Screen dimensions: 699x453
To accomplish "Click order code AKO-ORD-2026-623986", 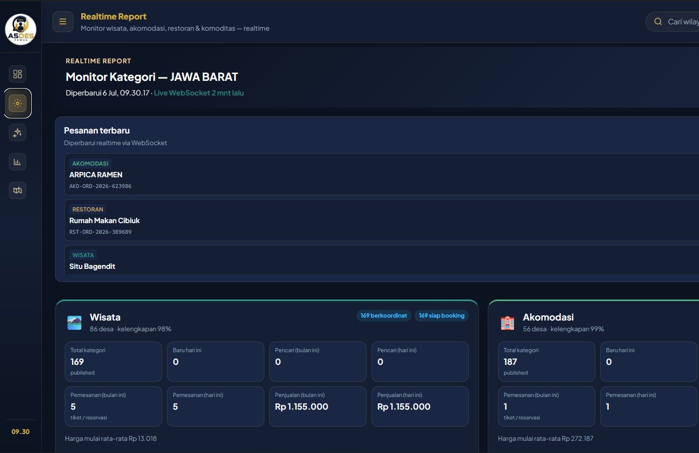I will (100, 186).
